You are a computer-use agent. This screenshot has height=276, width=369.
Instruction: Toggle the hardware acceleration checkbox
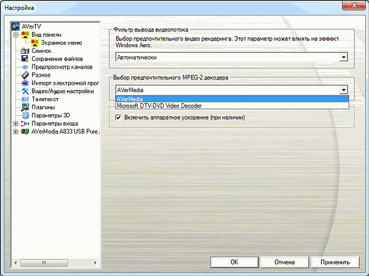[x=118, y=117]
